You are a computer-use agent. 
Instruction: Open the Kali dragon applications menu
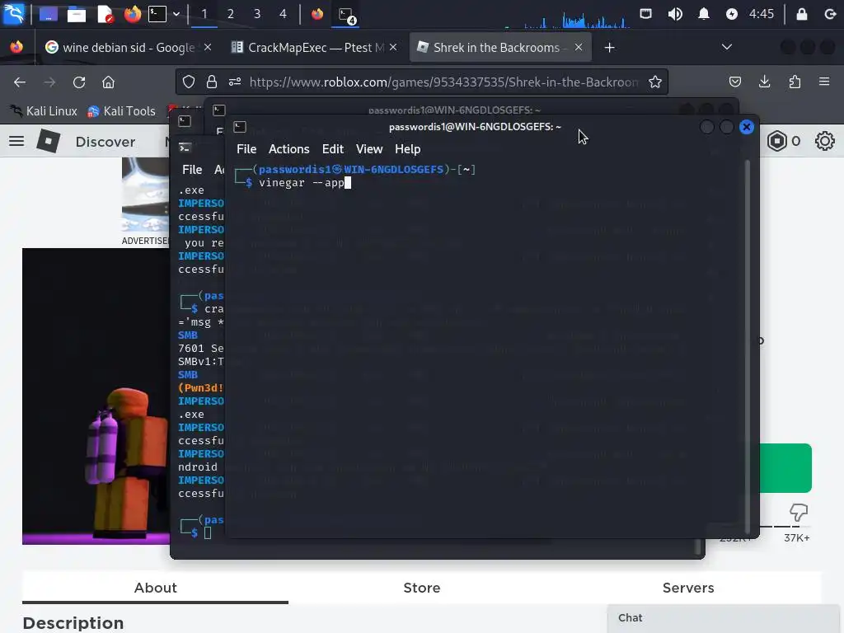[13, 13]
